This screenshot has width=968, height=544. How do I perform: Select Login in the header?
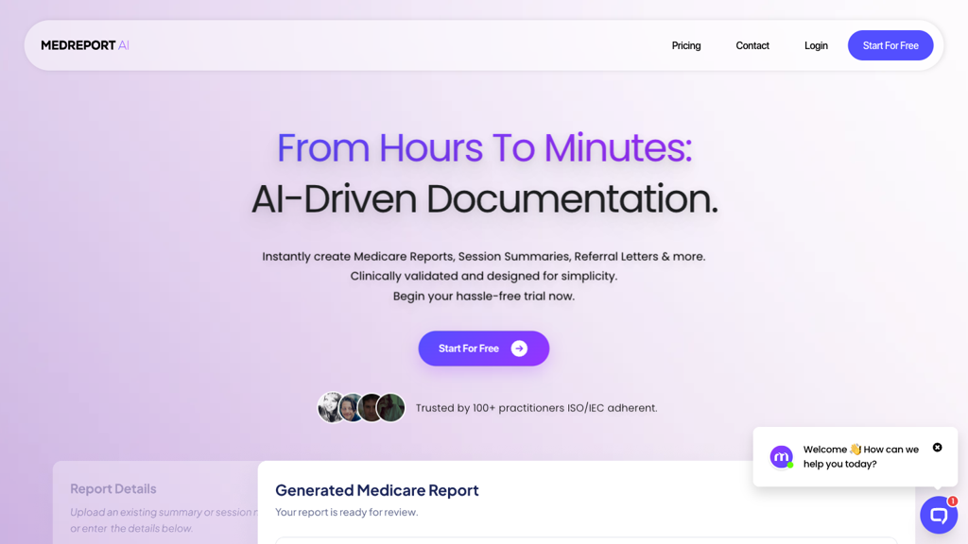[x=816, y=45]
